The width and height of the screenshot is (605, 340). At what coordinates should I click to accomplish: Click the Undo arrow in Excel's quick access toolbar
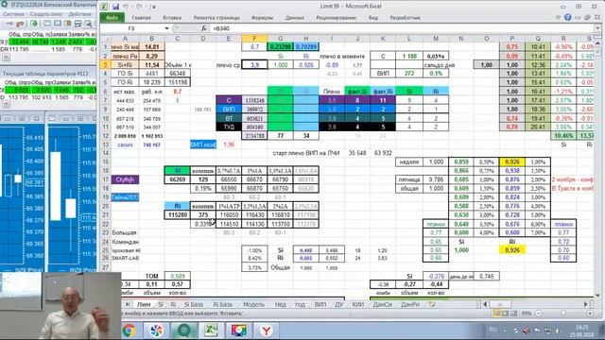click(126, 7)
